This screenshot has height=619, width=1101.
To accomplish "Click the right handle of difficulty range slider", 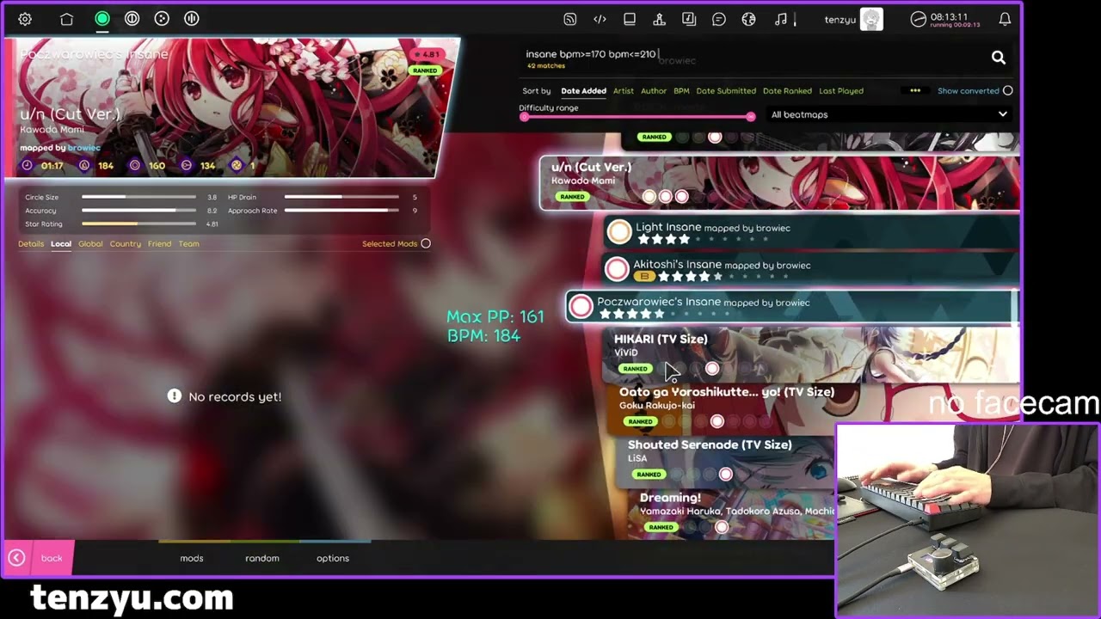I will pyautogui.click(x=751, y=117).
